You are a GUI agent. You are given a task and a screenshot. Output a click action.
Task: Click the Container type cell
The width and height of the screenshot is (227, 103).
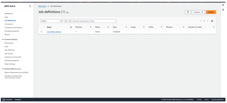(x=116, y=32)
